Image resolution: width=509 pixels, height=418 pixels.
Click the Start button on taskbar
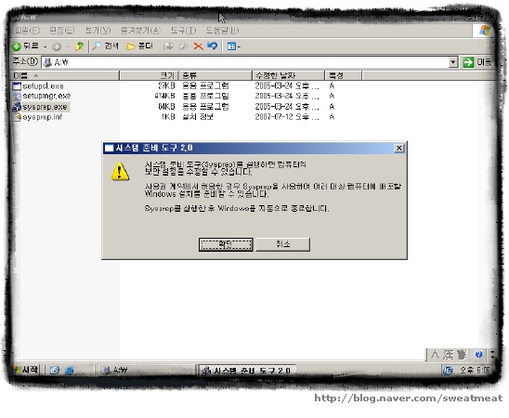[25, 370]
